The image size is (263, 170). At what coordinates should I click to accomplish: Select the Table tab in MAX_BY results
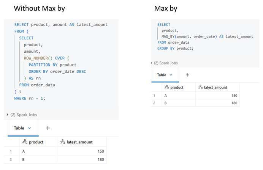tap(162, 75)
